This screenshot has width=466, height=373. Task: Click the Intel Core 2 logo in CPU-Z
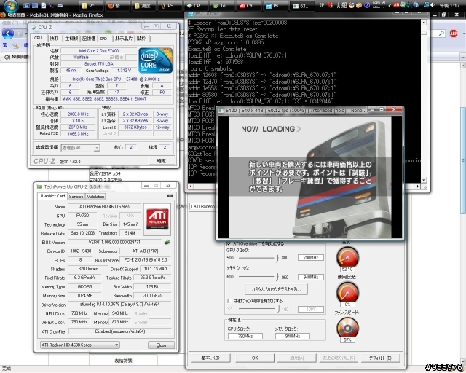[155, 60]
